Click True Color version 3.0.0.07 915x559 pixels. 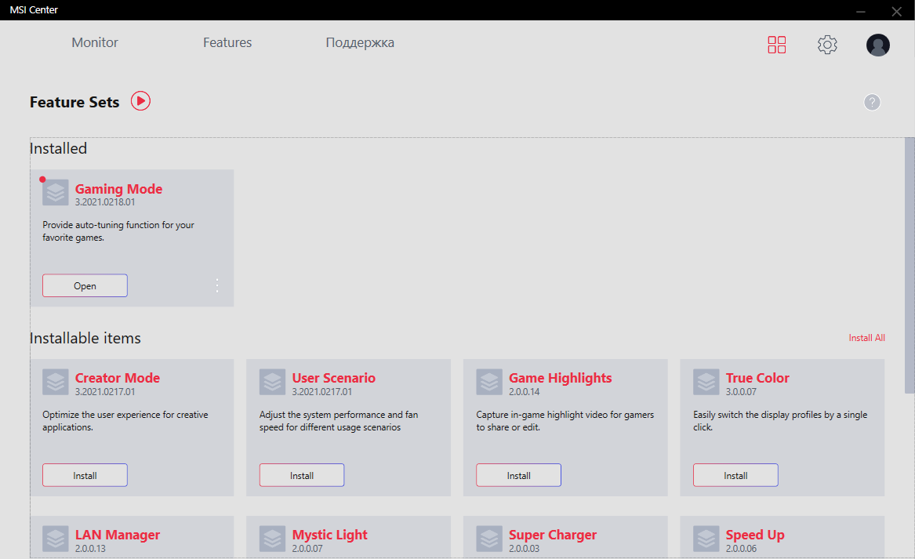[x=741, y=392]
